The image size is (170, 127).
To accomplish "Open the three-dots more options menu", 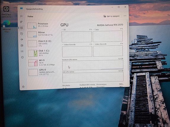I will click(125, 16).
